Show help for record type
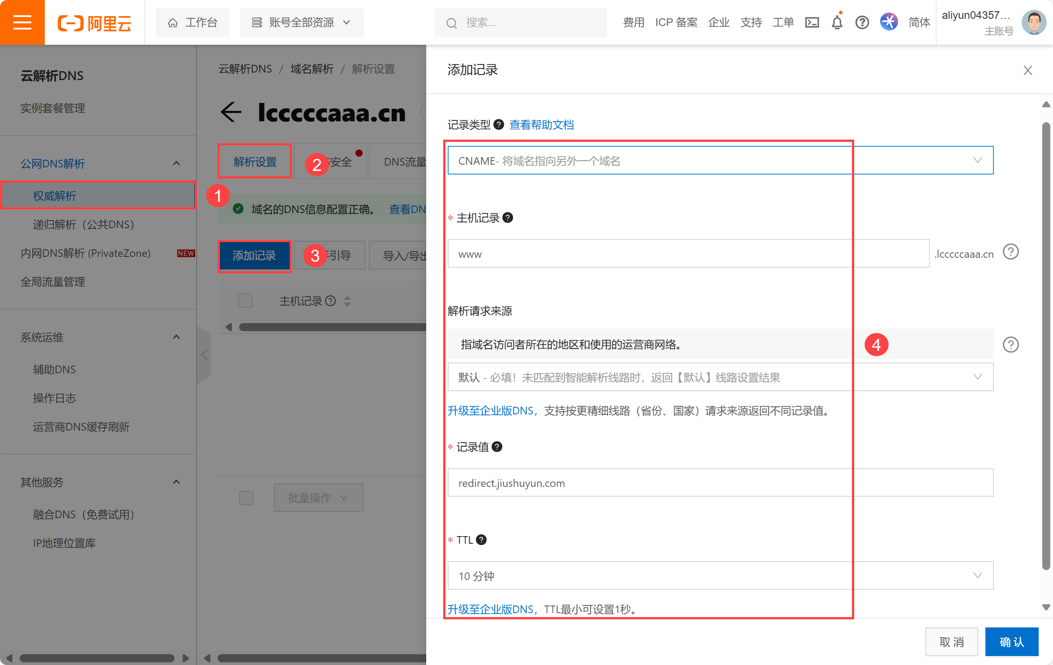1053x665 pixels. point(499,124)
